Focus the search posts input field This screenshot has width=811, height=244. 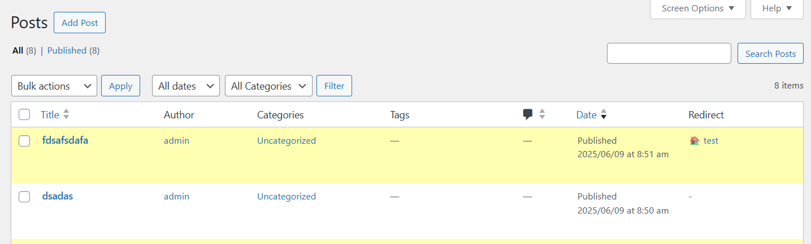(669, 54)
